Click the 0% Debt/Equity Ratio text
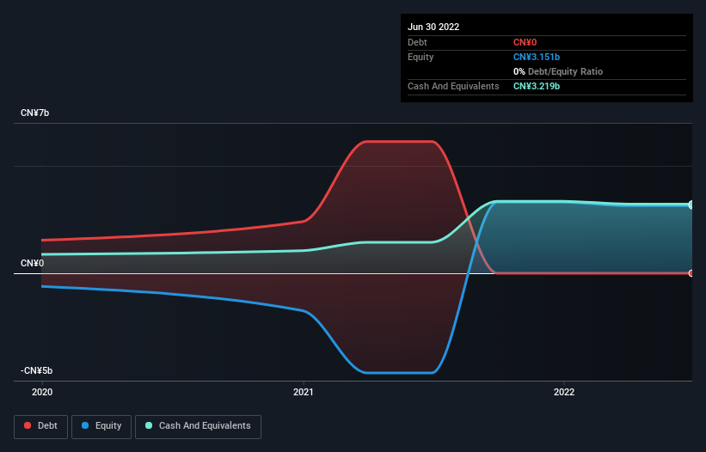 (x=558, y=71)
